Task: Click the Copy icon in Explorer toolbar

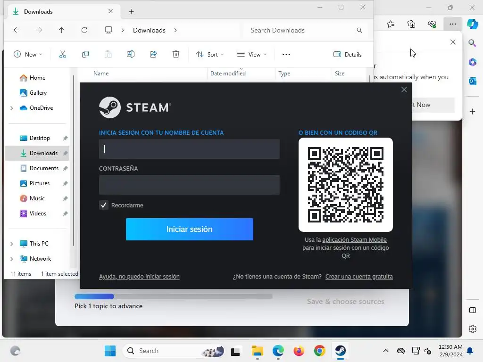Action: [x=85, y=55]
